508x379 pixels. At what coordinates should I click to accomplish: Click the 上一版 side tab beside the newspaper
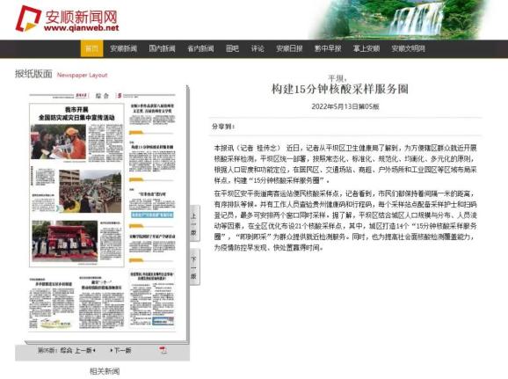tap(194, 223)
